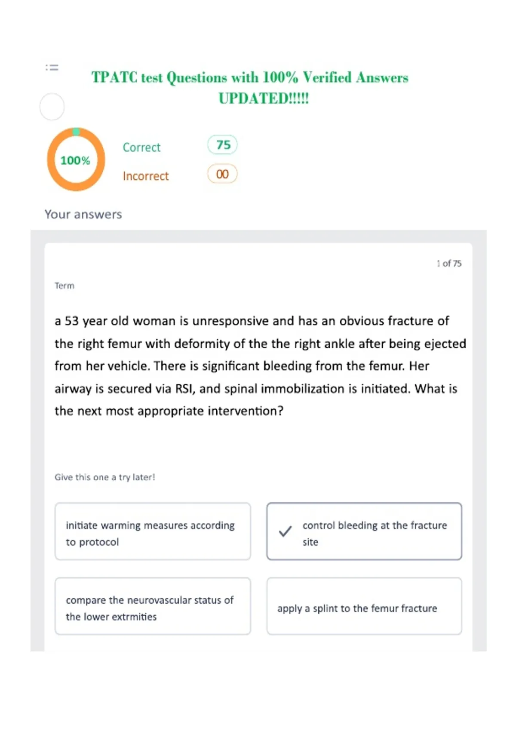The image size is (516, 731).
Task: Open the list menu icon
Action: [52, 68]
